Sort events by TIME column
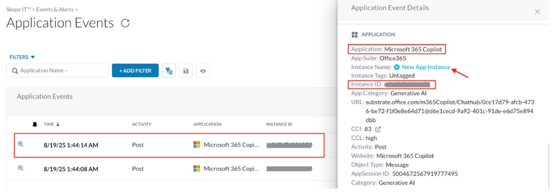This screenshot has width=556, height=192. 52,124
